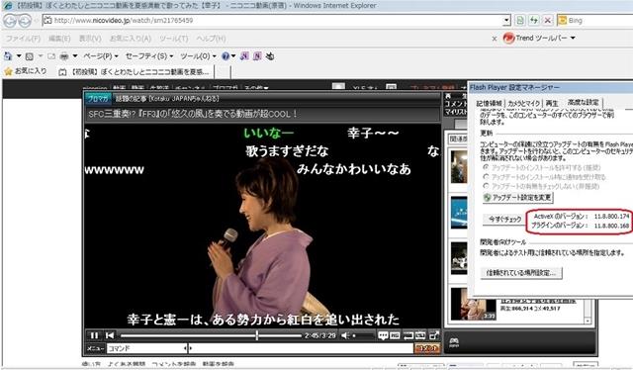Open the セーフティ(S) dropdown menu

pyautogui.click(x=149, y=56)
